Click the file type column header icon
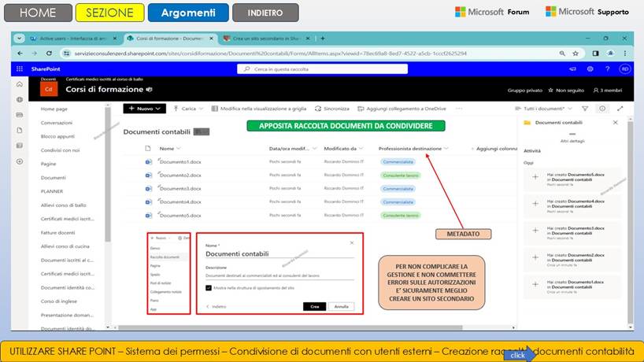Image resolution: width=644 pixels, height=362 pixels. tap(148, 148)
